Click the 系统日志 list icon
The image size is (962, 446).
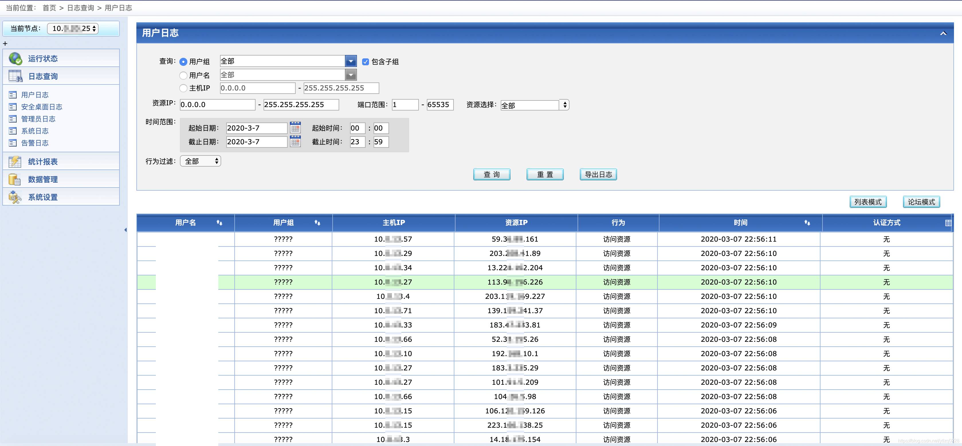[13, 131]
